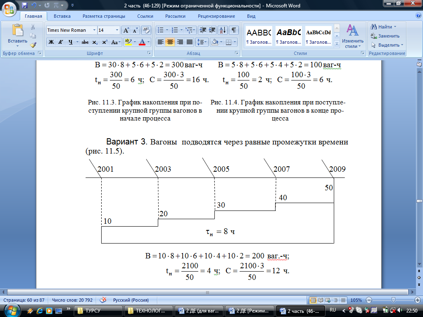Click Replace (Заменить) button
The height and width of the screenshot is (317, 423).
click(385, 36)
